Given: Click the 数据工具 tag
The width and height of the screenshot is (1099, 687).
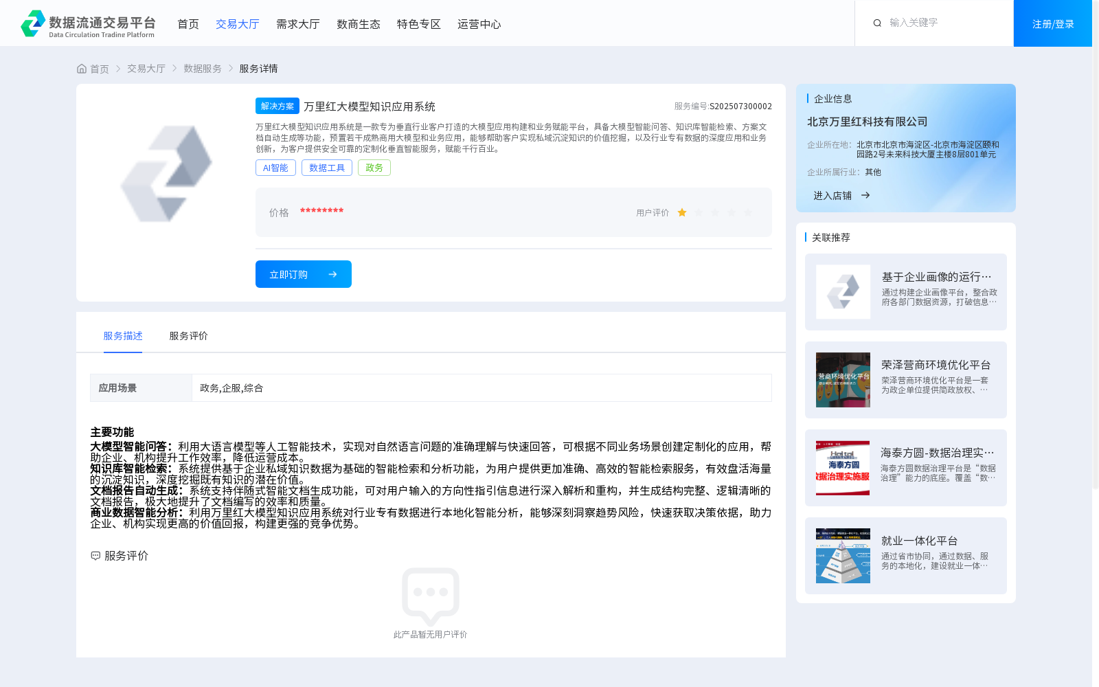Looking at the screenshot, I should [x=327, y=168].
